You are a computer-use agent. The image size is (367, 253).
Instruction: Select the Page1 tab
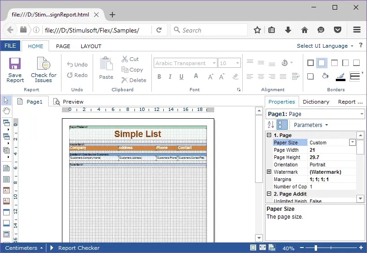pyautogui.click(x=30, y=101)
